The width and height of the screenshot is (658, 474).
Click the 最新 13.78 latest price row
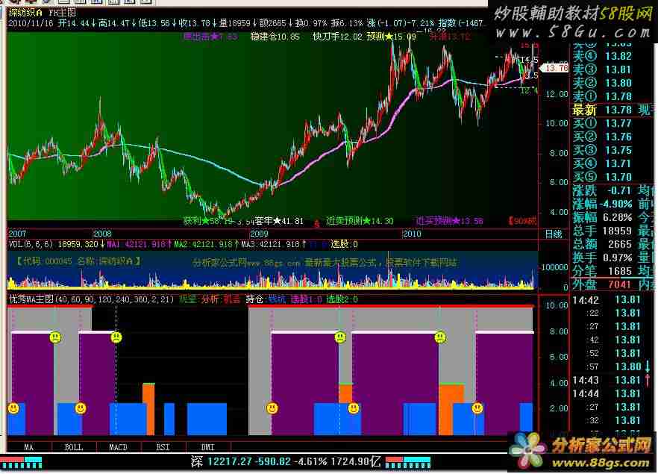(603, 110)
